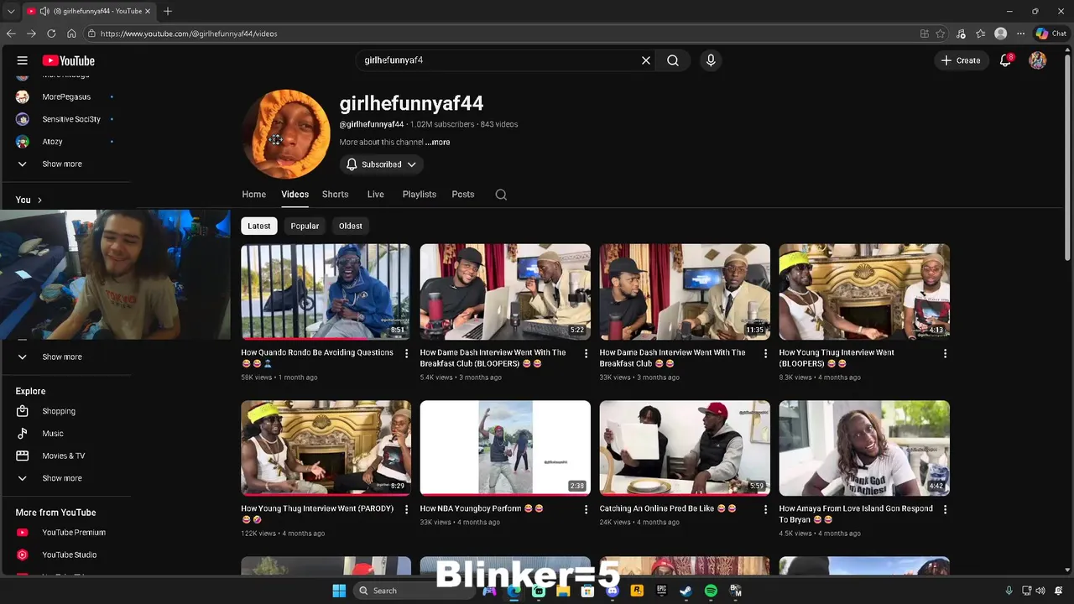Click the YouTube logo
Viewport: 1074px width, 604px height.
click(x=68, y=60)
